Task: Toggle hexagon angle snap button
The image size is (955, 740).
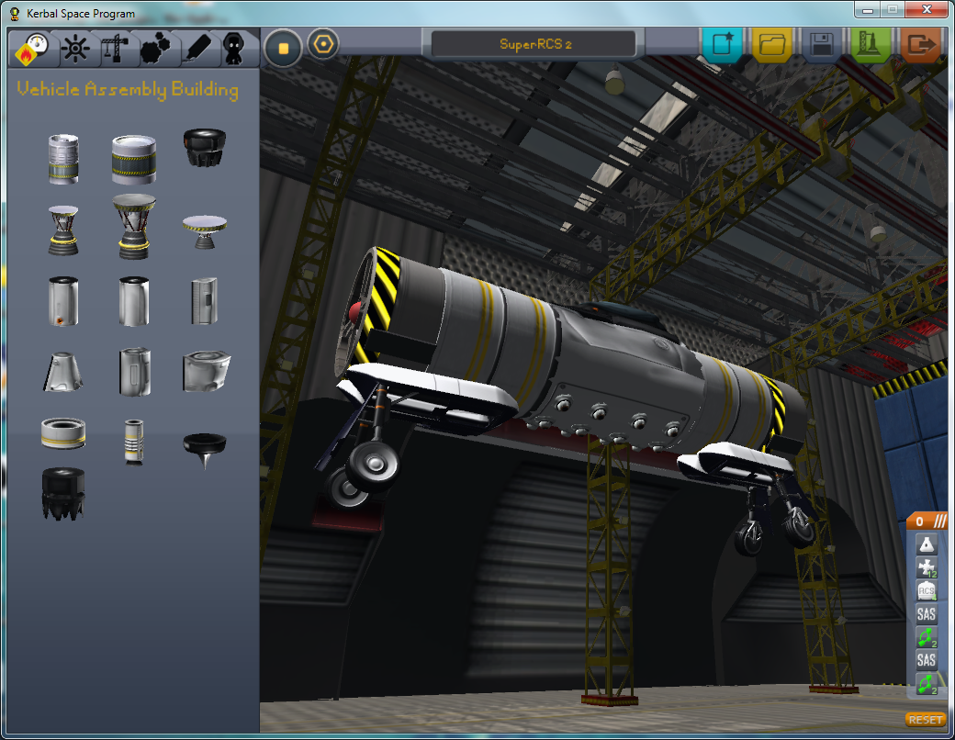Action: (323, 44)
